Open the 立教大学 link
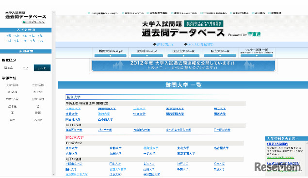 (71, 114)
